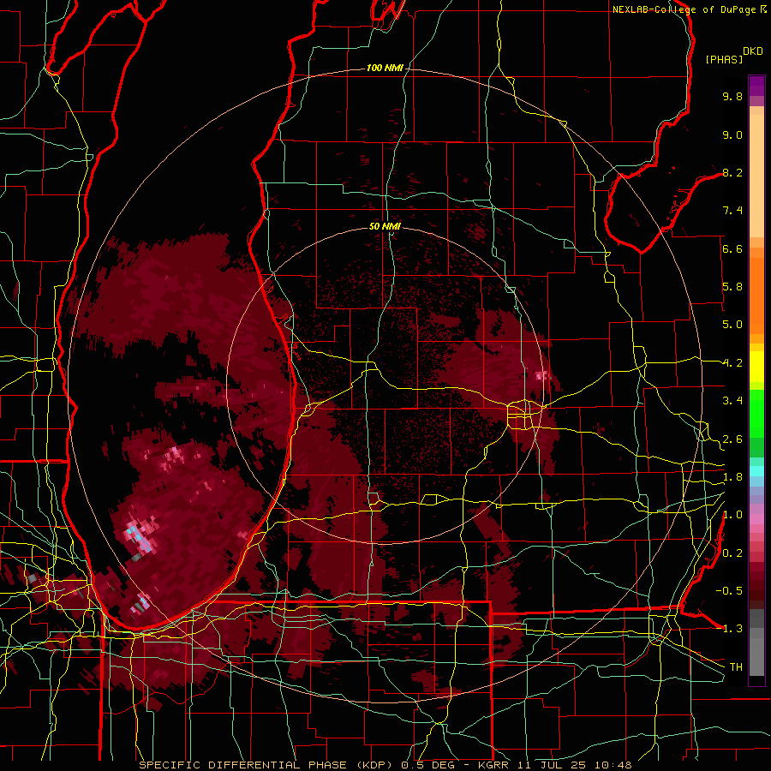Click the 100 NMI range ring label
The image size is (771, 771).
coord(385,68)
